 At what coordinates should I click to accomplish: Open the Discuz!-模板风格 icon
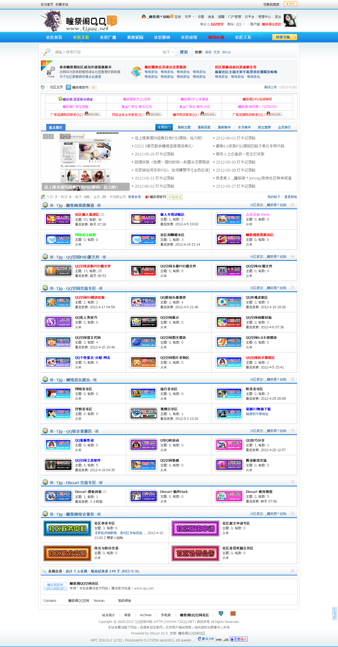[59, 496]
